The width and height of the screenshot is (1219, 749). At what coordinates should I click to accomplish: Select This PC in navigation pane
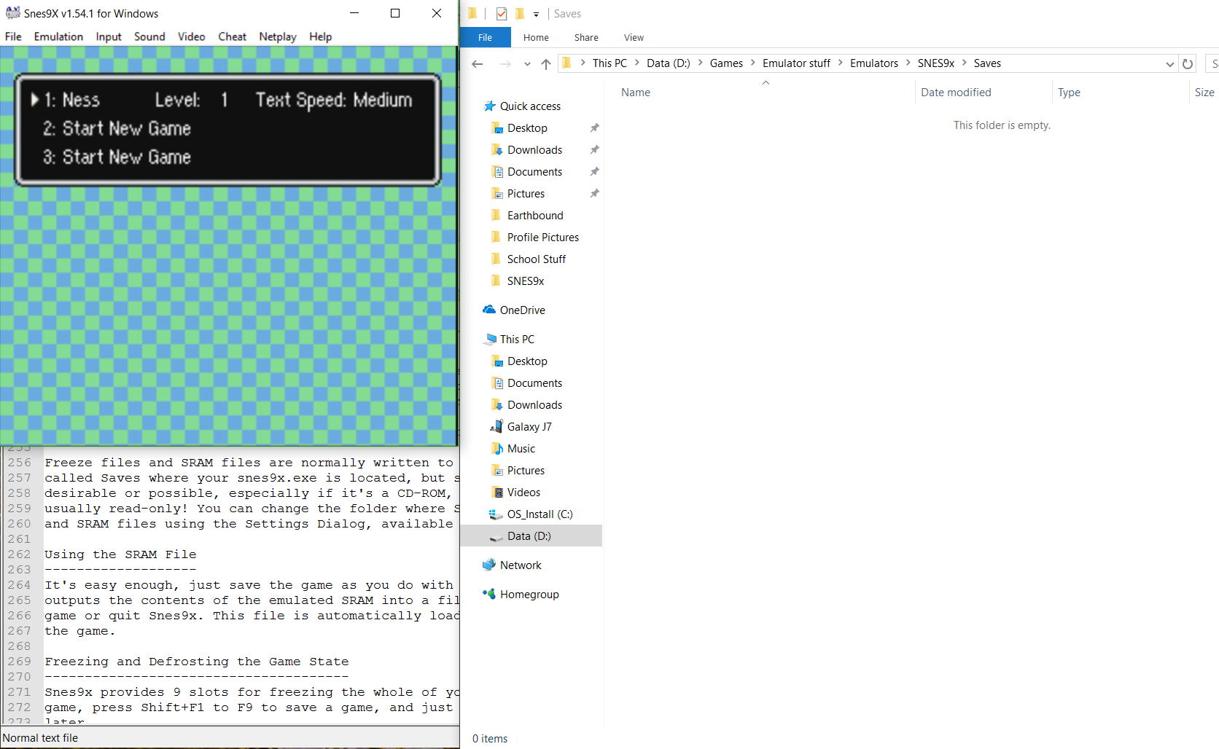[517, 340]
